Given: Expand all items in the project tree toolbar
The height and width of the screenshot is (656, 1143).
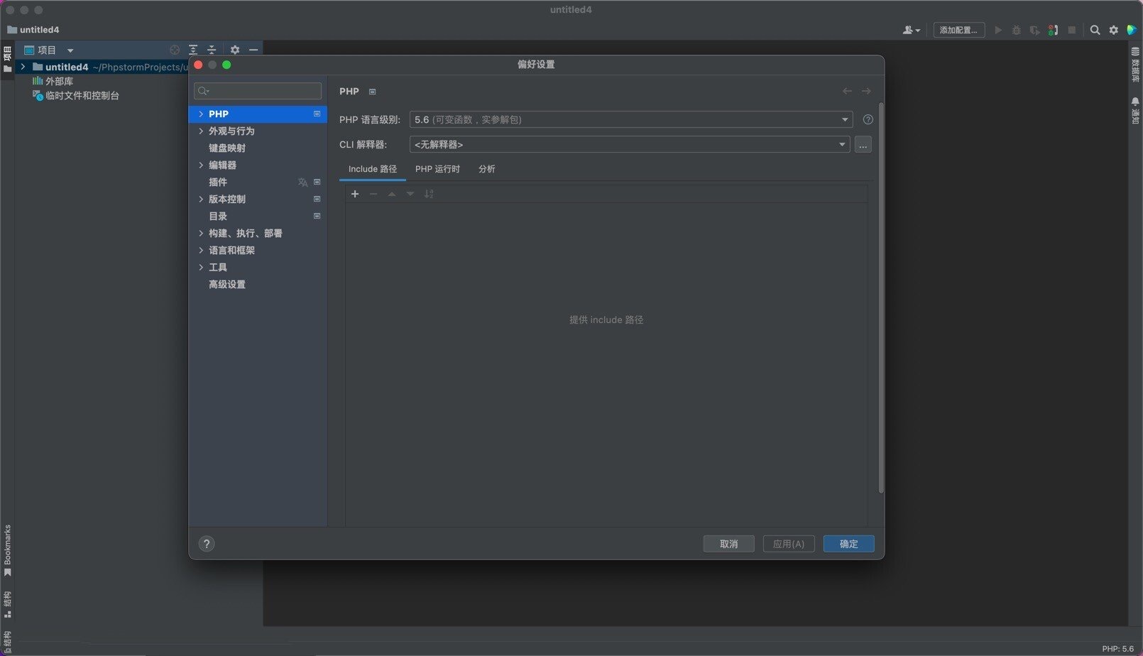Looking at the screenshot, I should [192, 49].
